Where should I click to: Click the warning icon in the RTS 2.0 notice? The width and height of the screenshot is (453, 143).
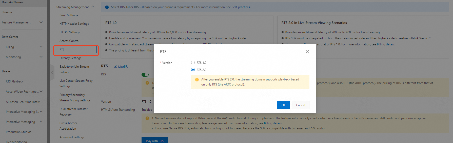197,79
